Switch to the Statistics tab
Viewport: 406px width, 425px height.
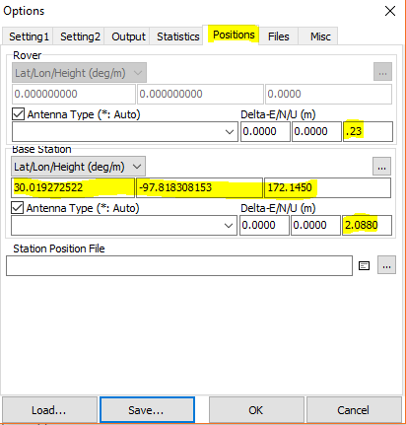coord(177,36)
